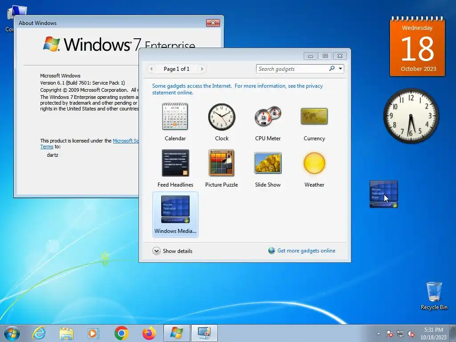Open the privacy statement online link
This screenshot has height=342, width=456.
coord(237,89)
